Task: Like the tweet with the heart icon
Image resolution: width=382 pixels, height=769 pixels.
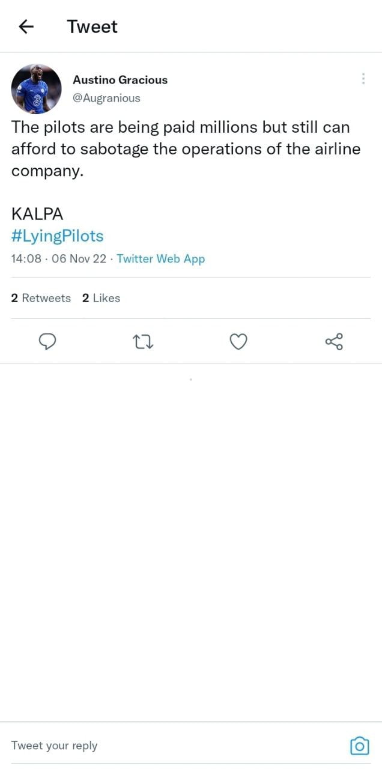Action: [x=238, y=342]
